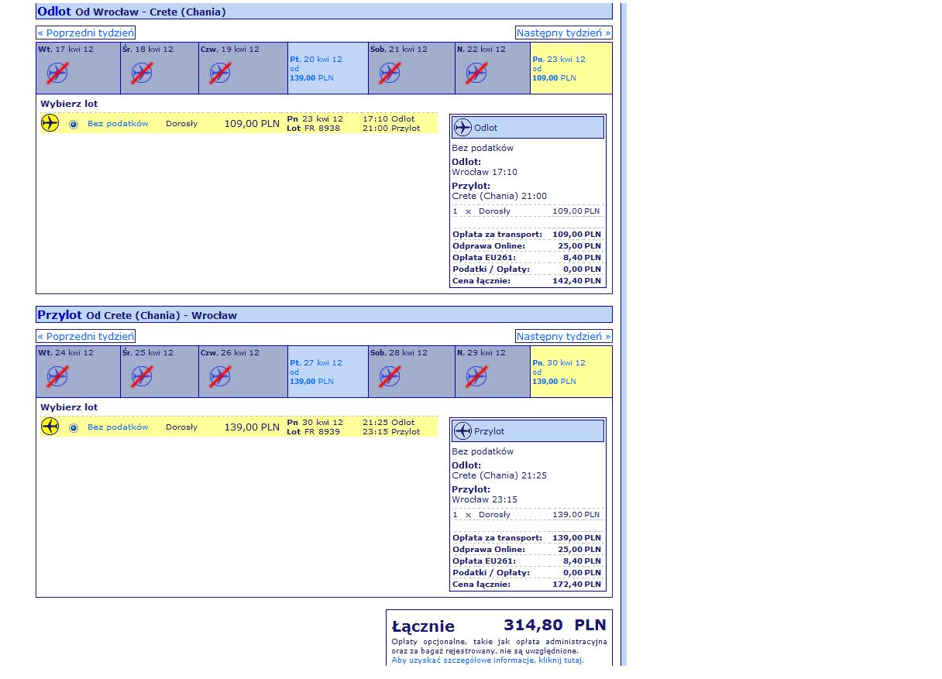Select radio button for 109,00 PLN flight
This screenshot has width=942, height=679.
(x=74, y=124)
